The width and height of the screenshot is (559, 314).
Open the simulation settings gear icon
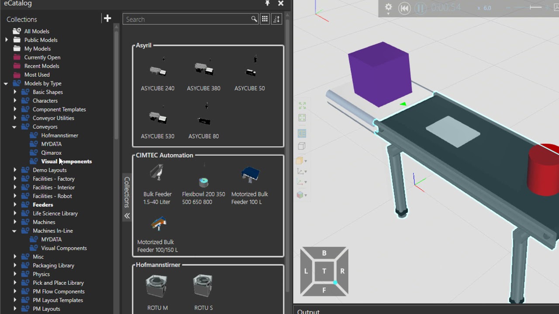click(x=388, y=7)
